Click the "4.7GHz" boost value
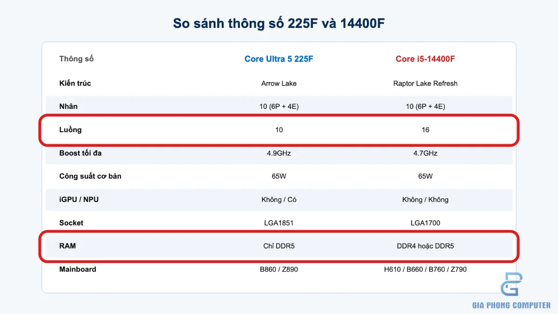Screen dimensions: 558x314 pos(425,153)
